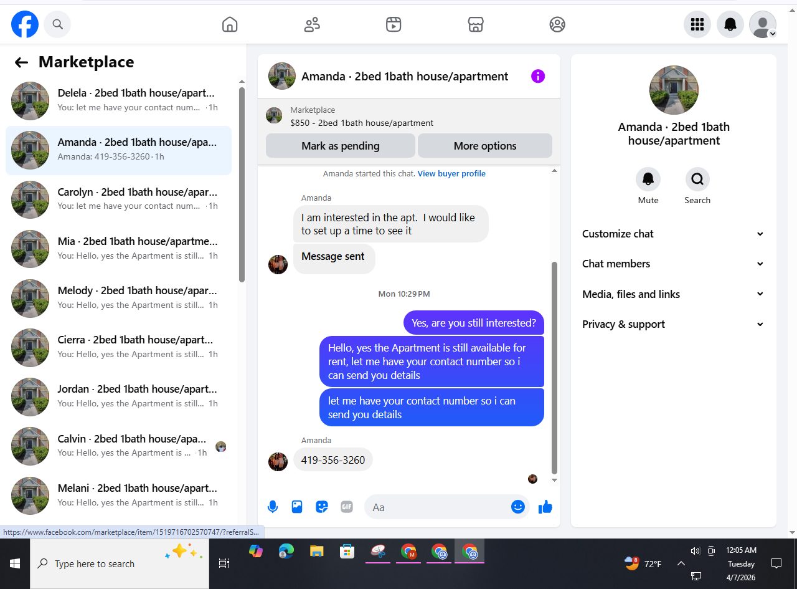The width and height of the screenshot is (797, 589).
Task: Open Microsoft Edge from the taskbar
Action: (286, 551)
